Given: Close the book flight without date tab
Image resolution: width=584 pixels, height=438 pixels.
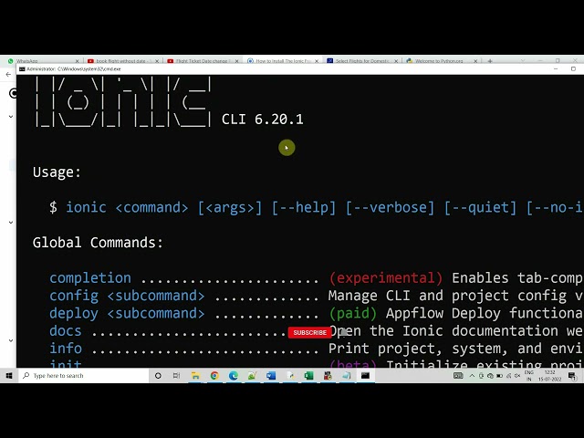Looking at the screenshot, I should click(x=157, y=61).
